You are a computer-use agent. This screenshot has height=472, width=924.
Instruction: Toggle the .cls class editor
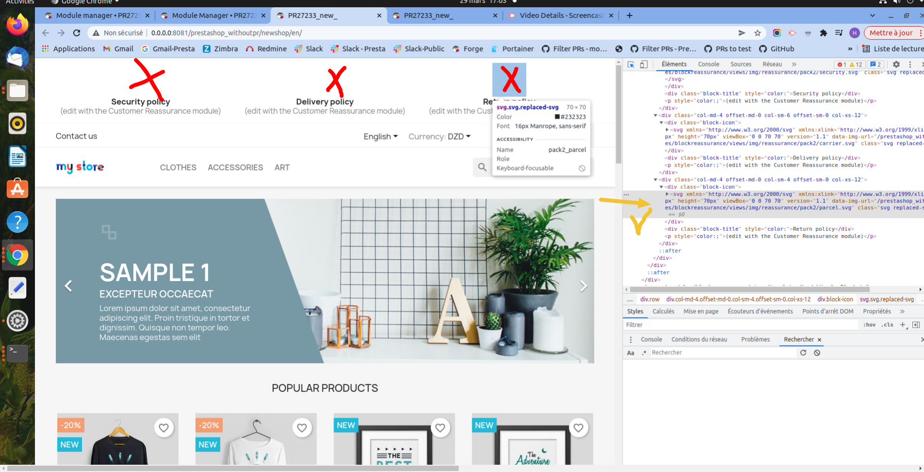click(x=887, y=325)
